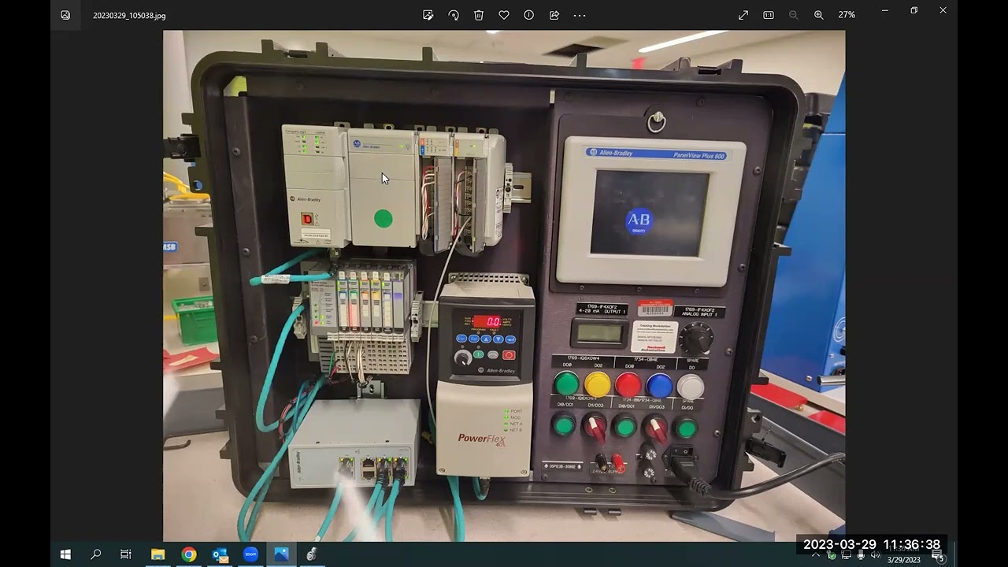
Task: Open the See more ellipsis menu
Action: pyautogui.click(x=580, y=15)
